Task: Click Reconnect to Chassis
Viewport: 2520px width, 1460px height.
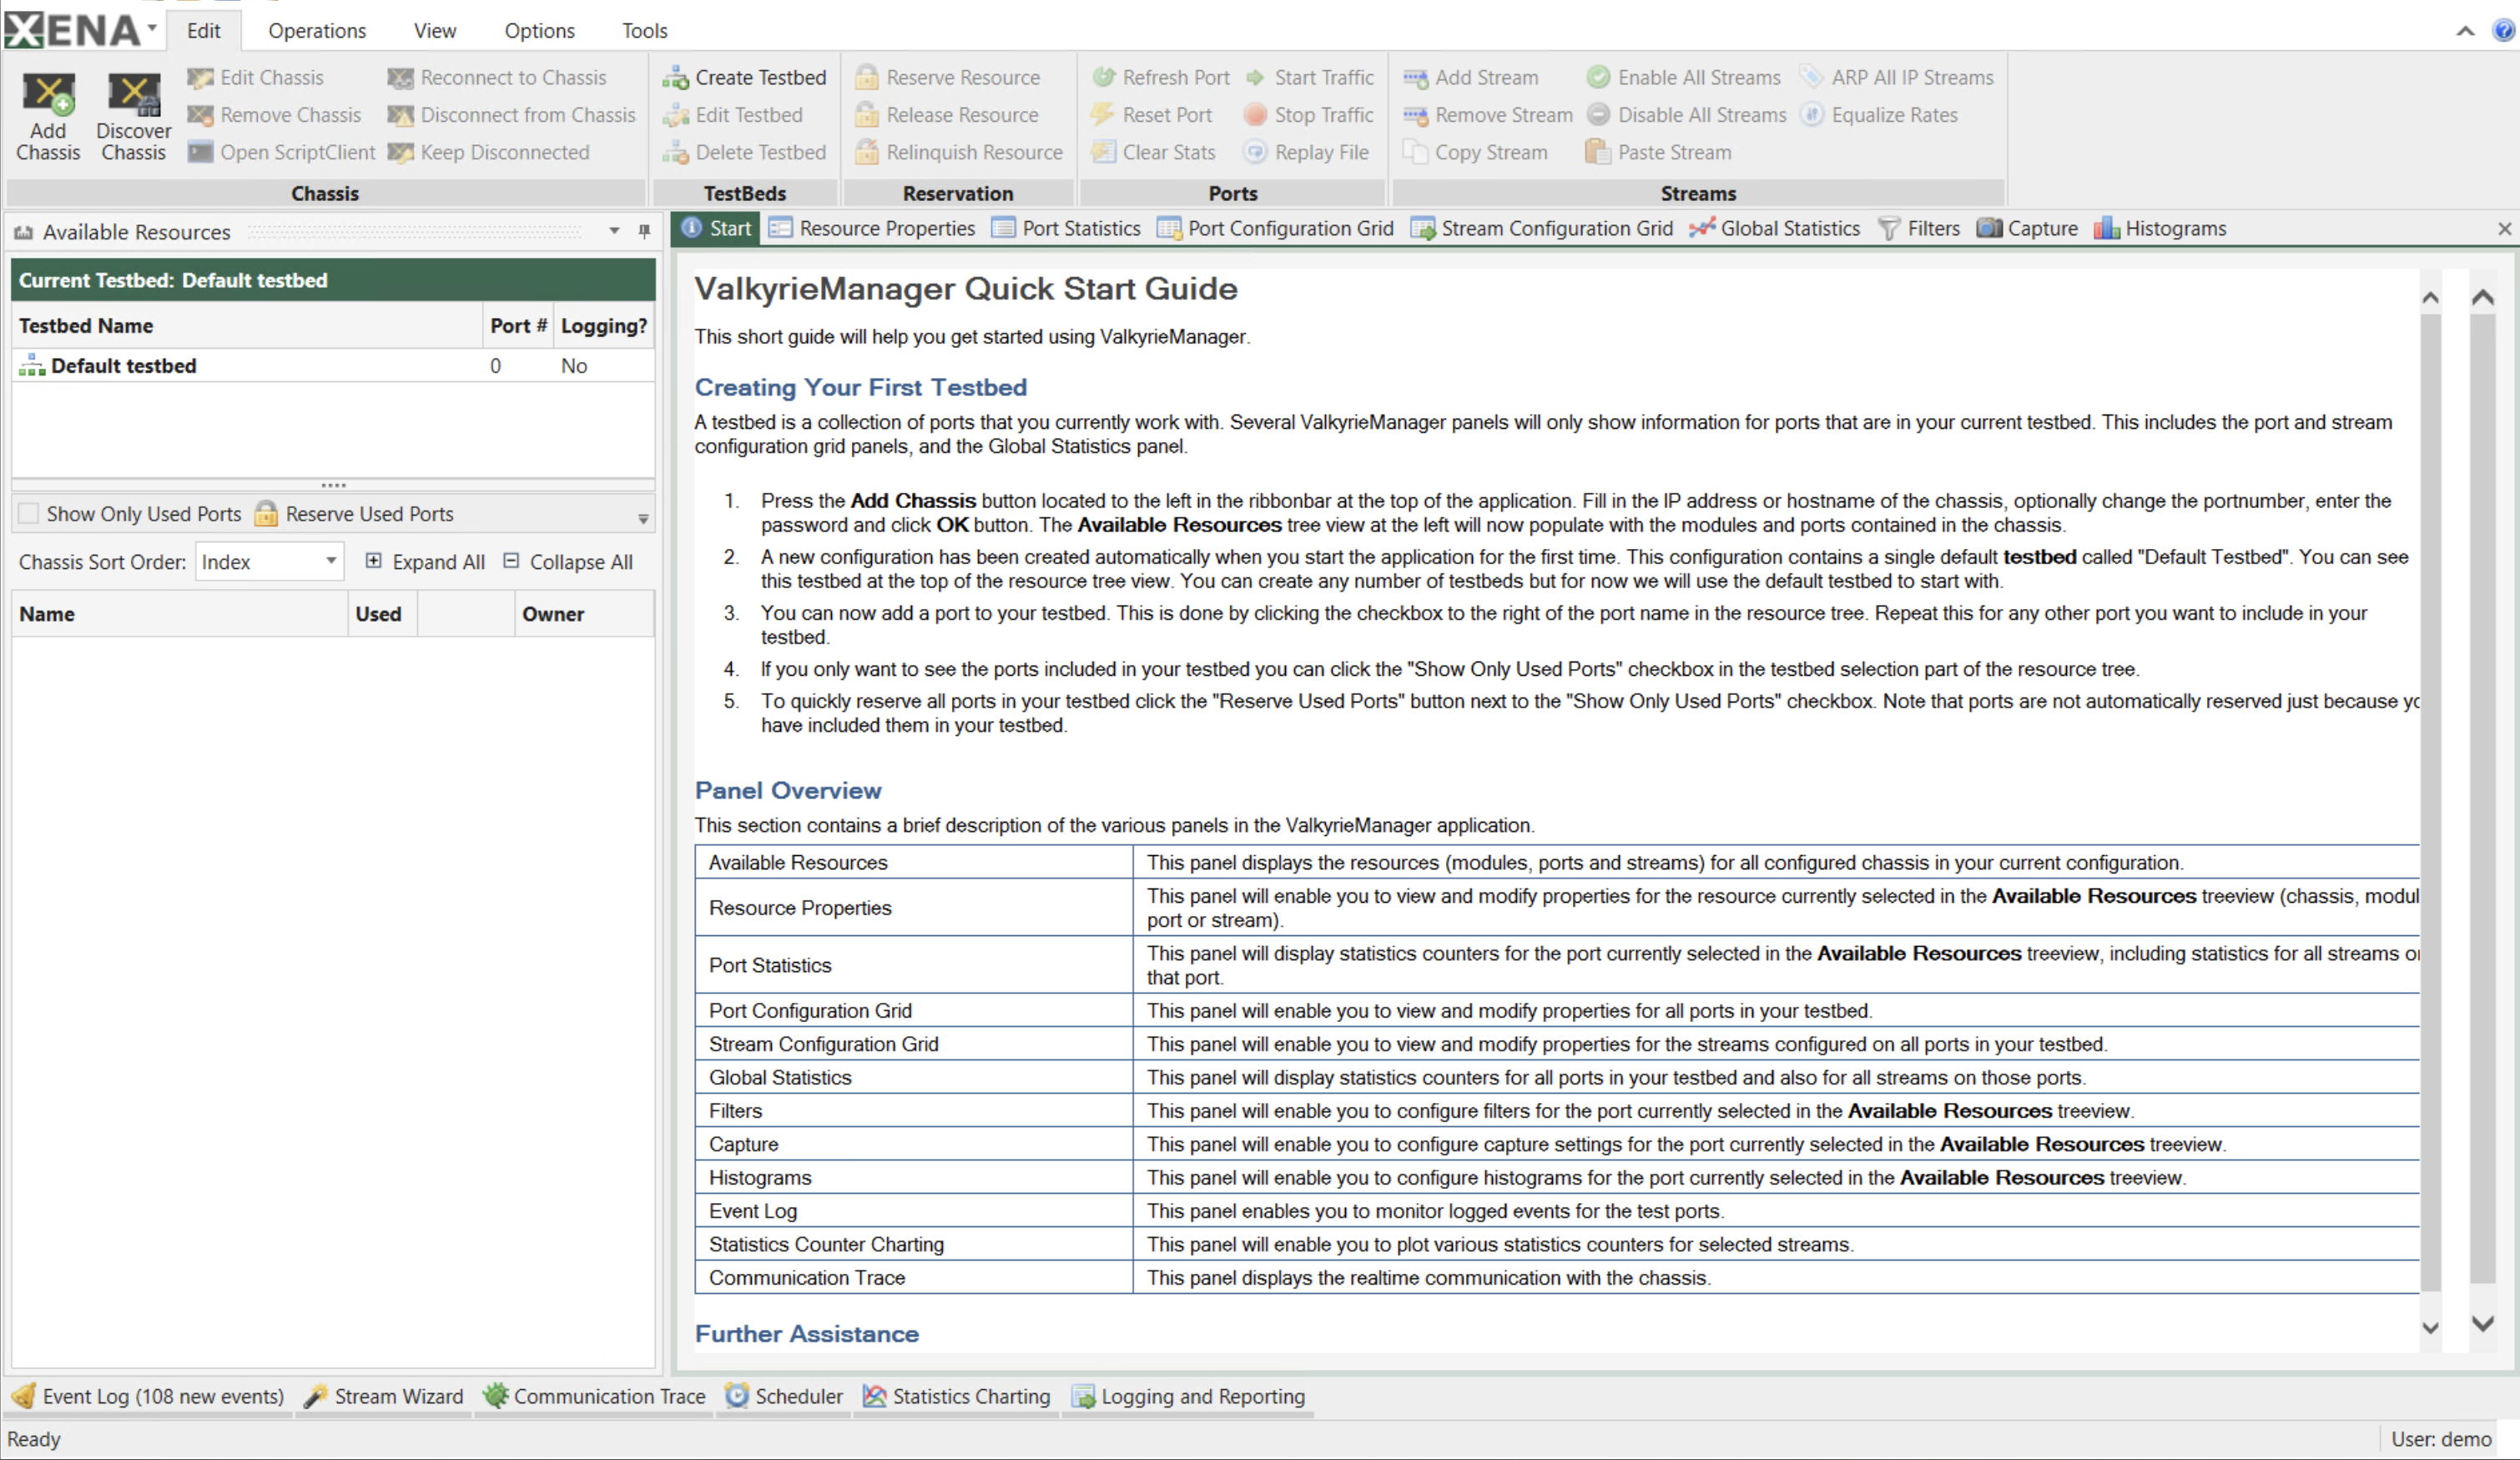Action: (497, 77)
